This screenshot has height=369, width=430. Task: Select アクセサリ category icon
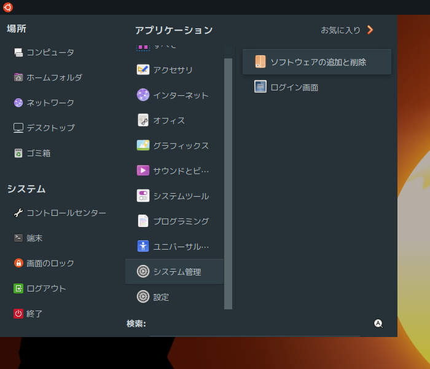143,69
